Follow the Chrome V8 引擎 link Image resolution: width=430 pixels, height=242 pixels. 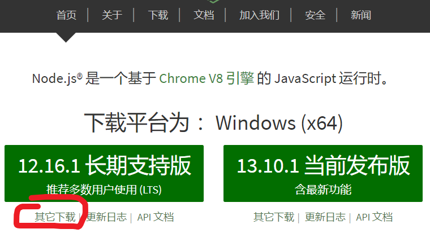click(x=207, y=78)
